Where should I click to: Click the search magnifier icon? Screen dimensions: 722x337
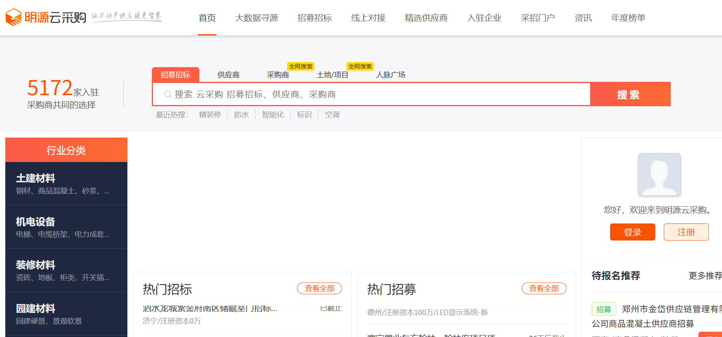pos(167,94)
